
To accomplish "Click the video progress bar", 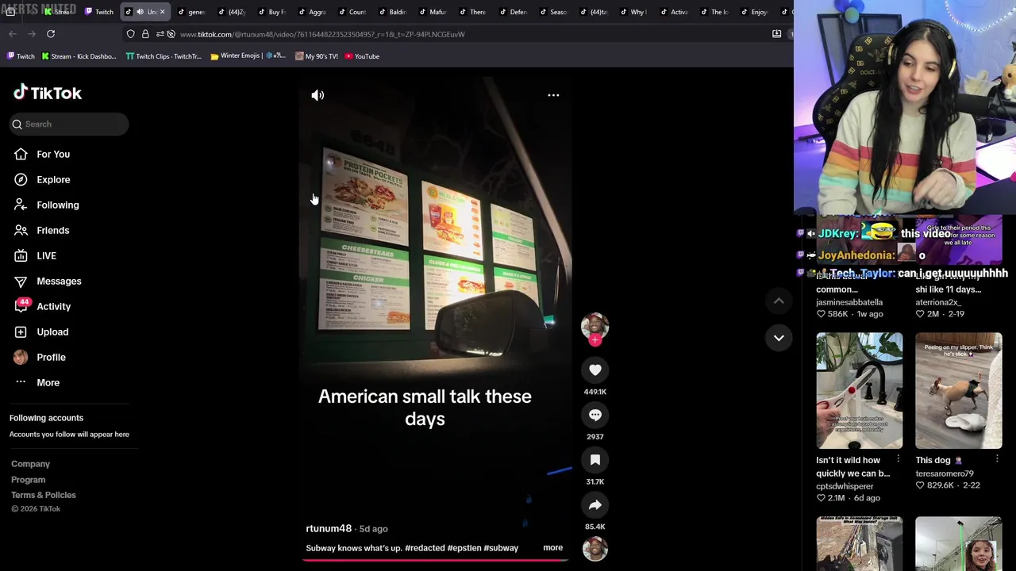I will [435, 560].
